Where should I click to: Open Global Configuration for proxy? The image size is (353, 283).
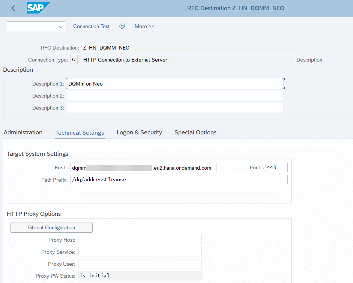51,227
